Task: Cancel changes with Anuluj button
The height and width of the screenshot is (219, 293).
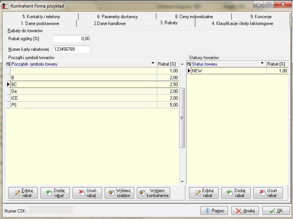Action: coord(245,211)
